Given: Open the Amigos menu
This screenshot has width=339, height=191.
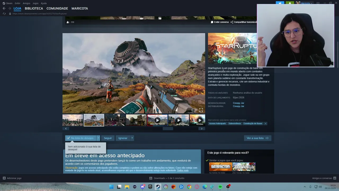Looking at the screenshot, I should (x=26, y=3).
